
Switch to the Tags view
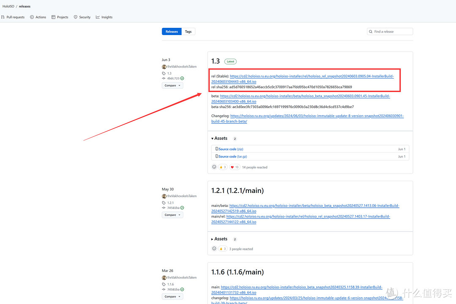pos(188,32)
